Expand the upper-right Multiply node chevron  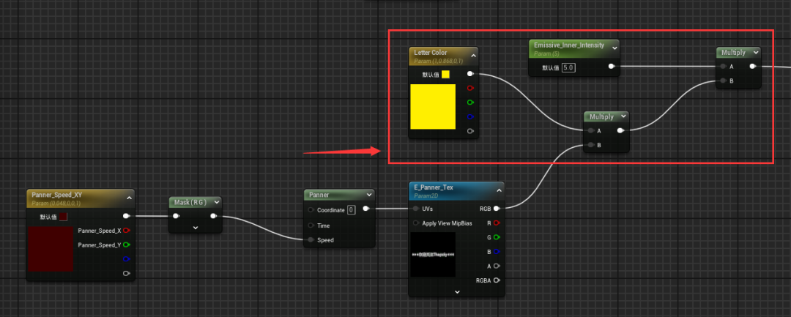pos(756,53)
